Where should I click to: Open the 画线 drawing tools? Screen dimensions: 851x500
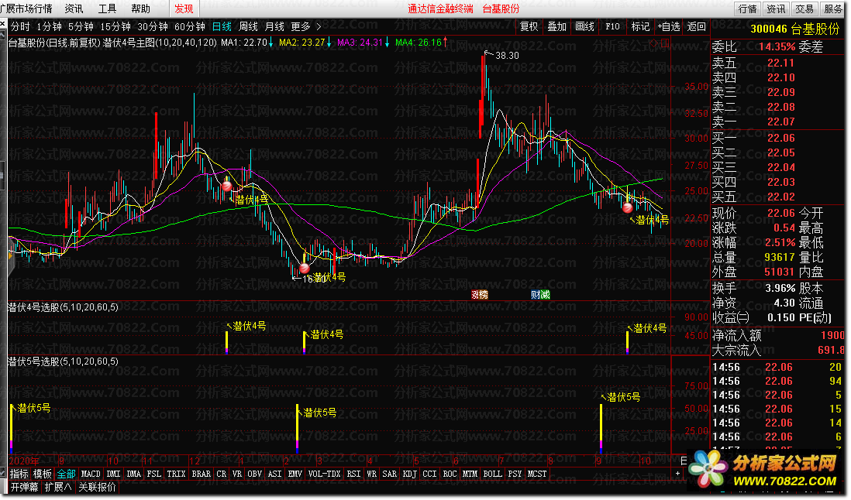pos(584,26)
